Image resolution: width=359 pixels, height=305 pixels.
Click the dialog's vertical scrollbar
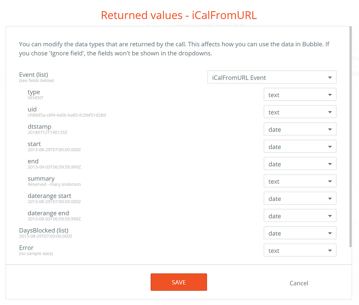351,137
